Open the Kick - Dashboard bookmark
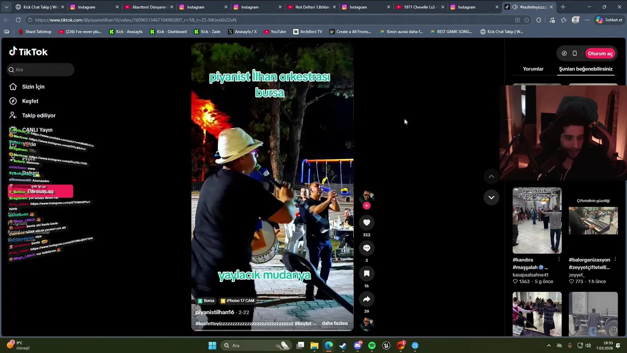 (168, 31)
